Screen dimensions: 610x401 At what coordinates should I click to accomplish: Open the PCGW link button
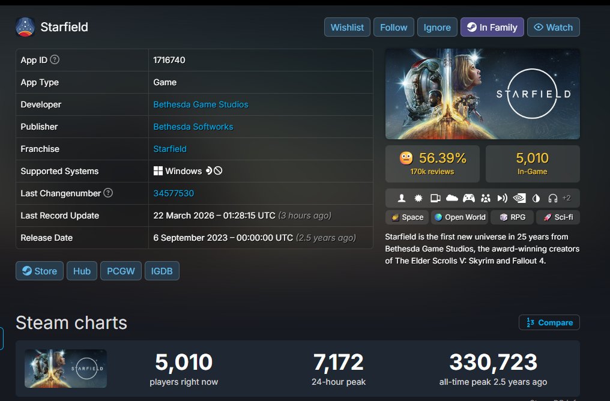pos(121,271)
